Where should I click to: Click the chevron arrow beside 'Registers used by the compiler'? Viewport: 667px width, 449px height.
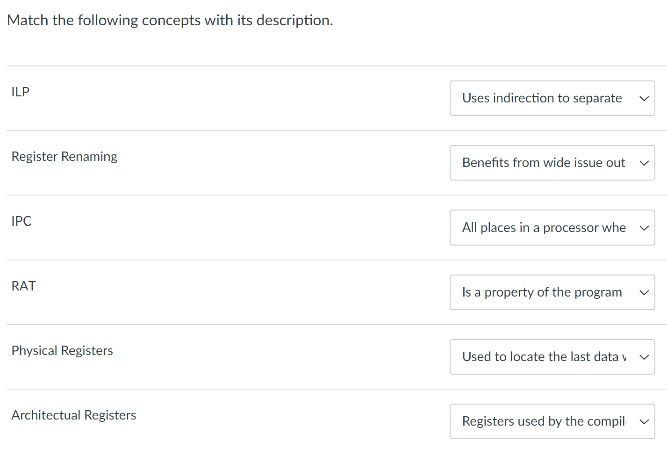[x=644, y=422]
